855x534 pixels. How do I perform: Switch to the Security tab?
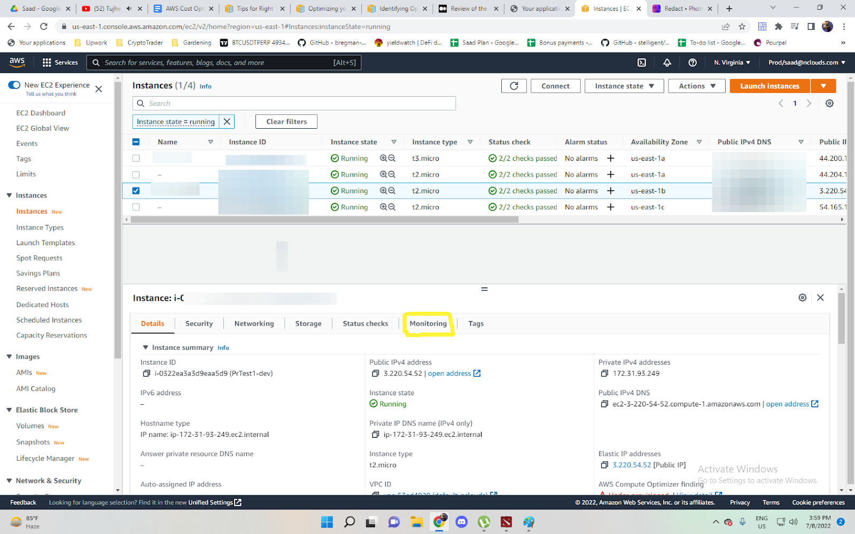coord(199,323)
